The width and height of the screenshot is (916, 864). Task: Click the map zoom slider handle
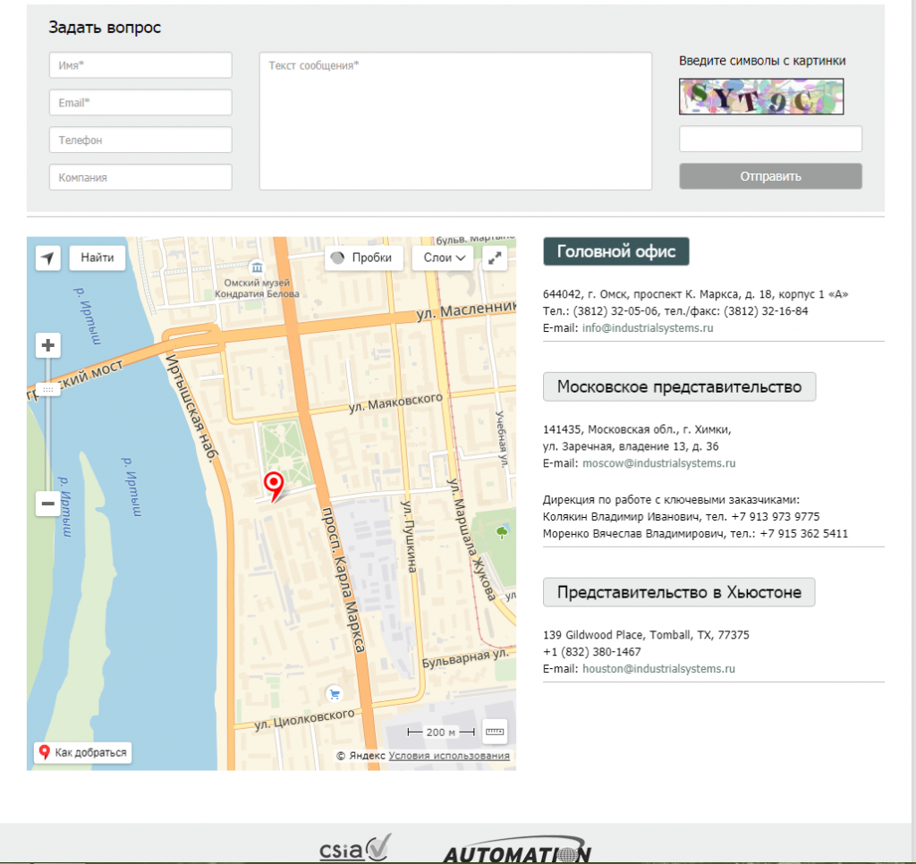48,390
